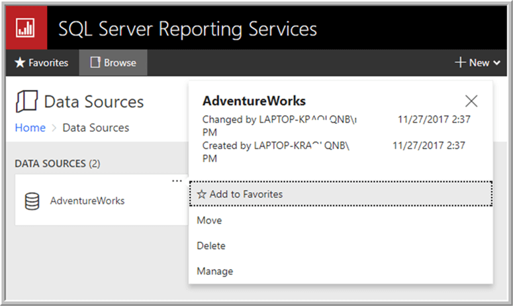Image resolution: width=513 pixels, height=306 pixels.
Task: Close the AdventureWorks details popup
Action: pyautogui.click(x=471, y=101)
